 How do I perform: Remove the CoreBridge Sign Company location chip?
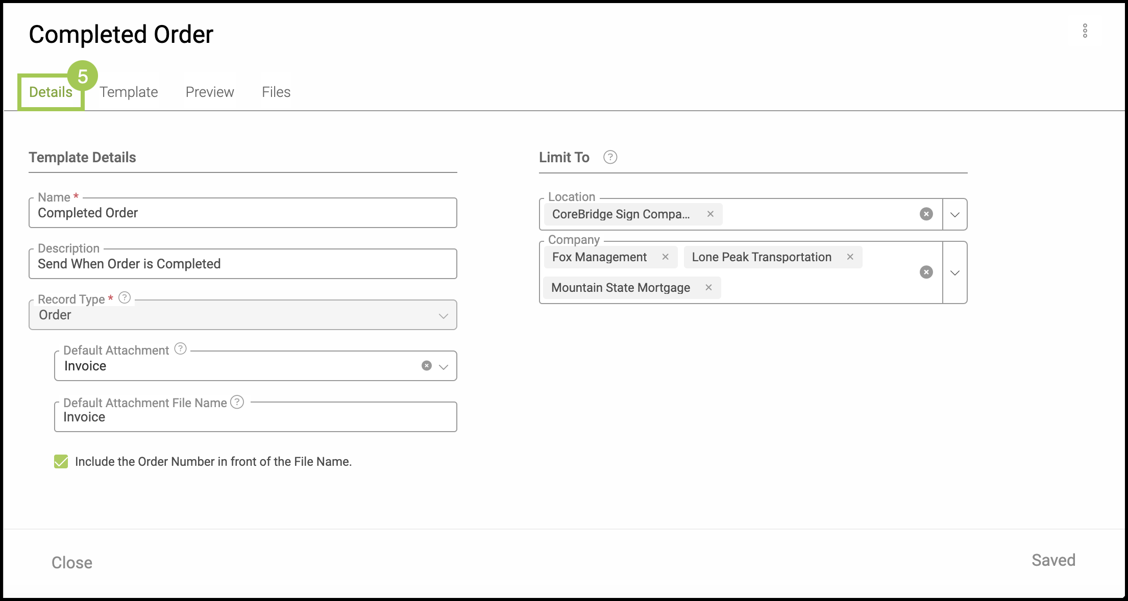point(710,214)
